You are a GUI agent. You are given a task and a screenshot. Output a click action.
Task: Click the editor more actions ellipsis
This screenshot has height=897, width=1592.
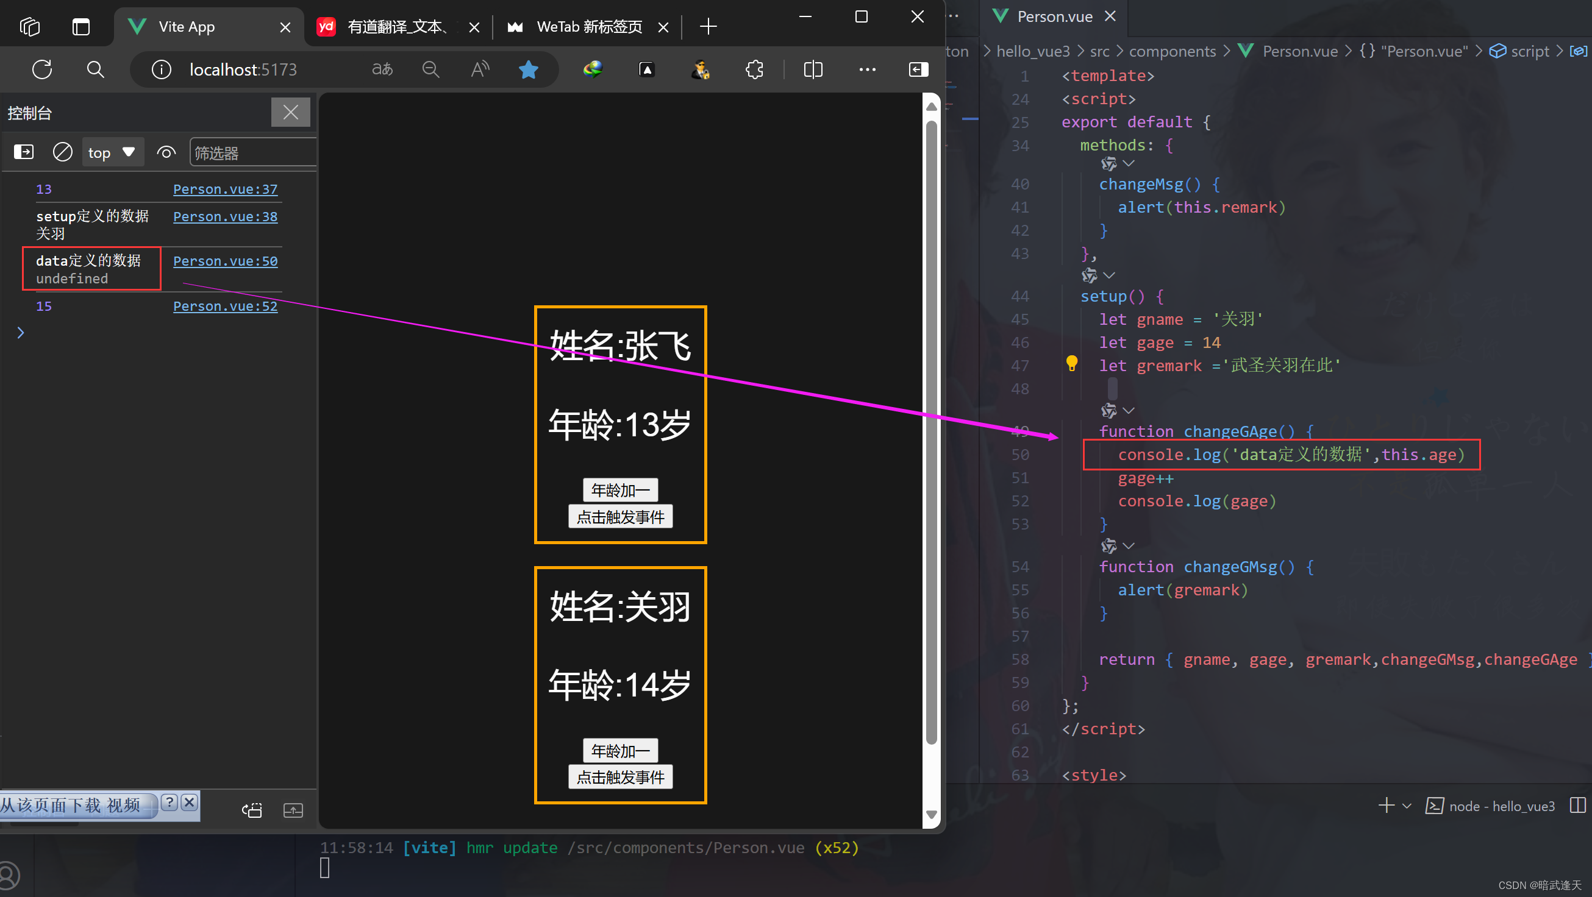pos(954,16)
